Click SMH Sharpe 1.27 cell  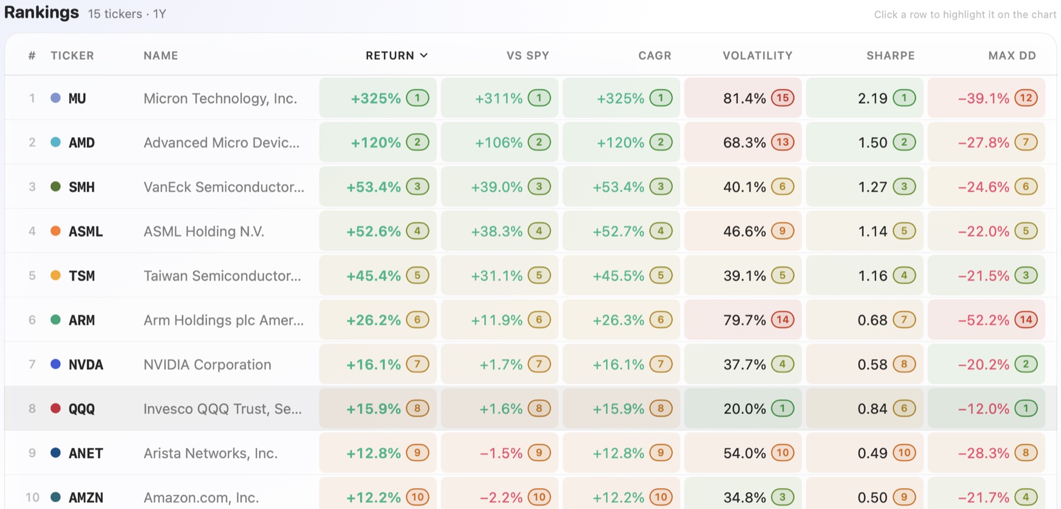[x=865, y=187]
